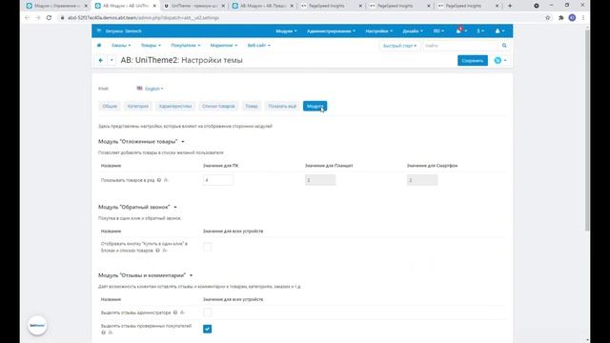610x343 pixels.
Task: Open the "Администрирование" dropdown
Action: click(331, 30)
